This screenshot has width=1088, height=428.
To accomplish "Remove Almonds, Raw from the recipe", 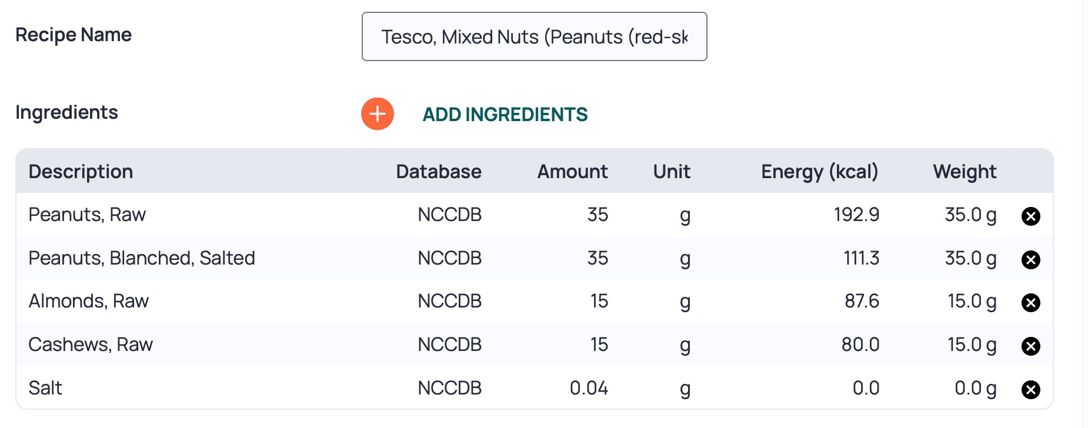I will click(1030, 303).
